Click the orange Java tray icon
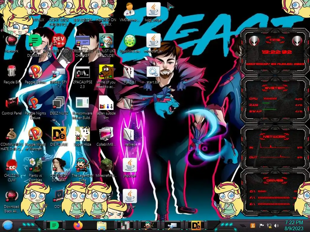The image size is (310, 232). click(252, 225)
